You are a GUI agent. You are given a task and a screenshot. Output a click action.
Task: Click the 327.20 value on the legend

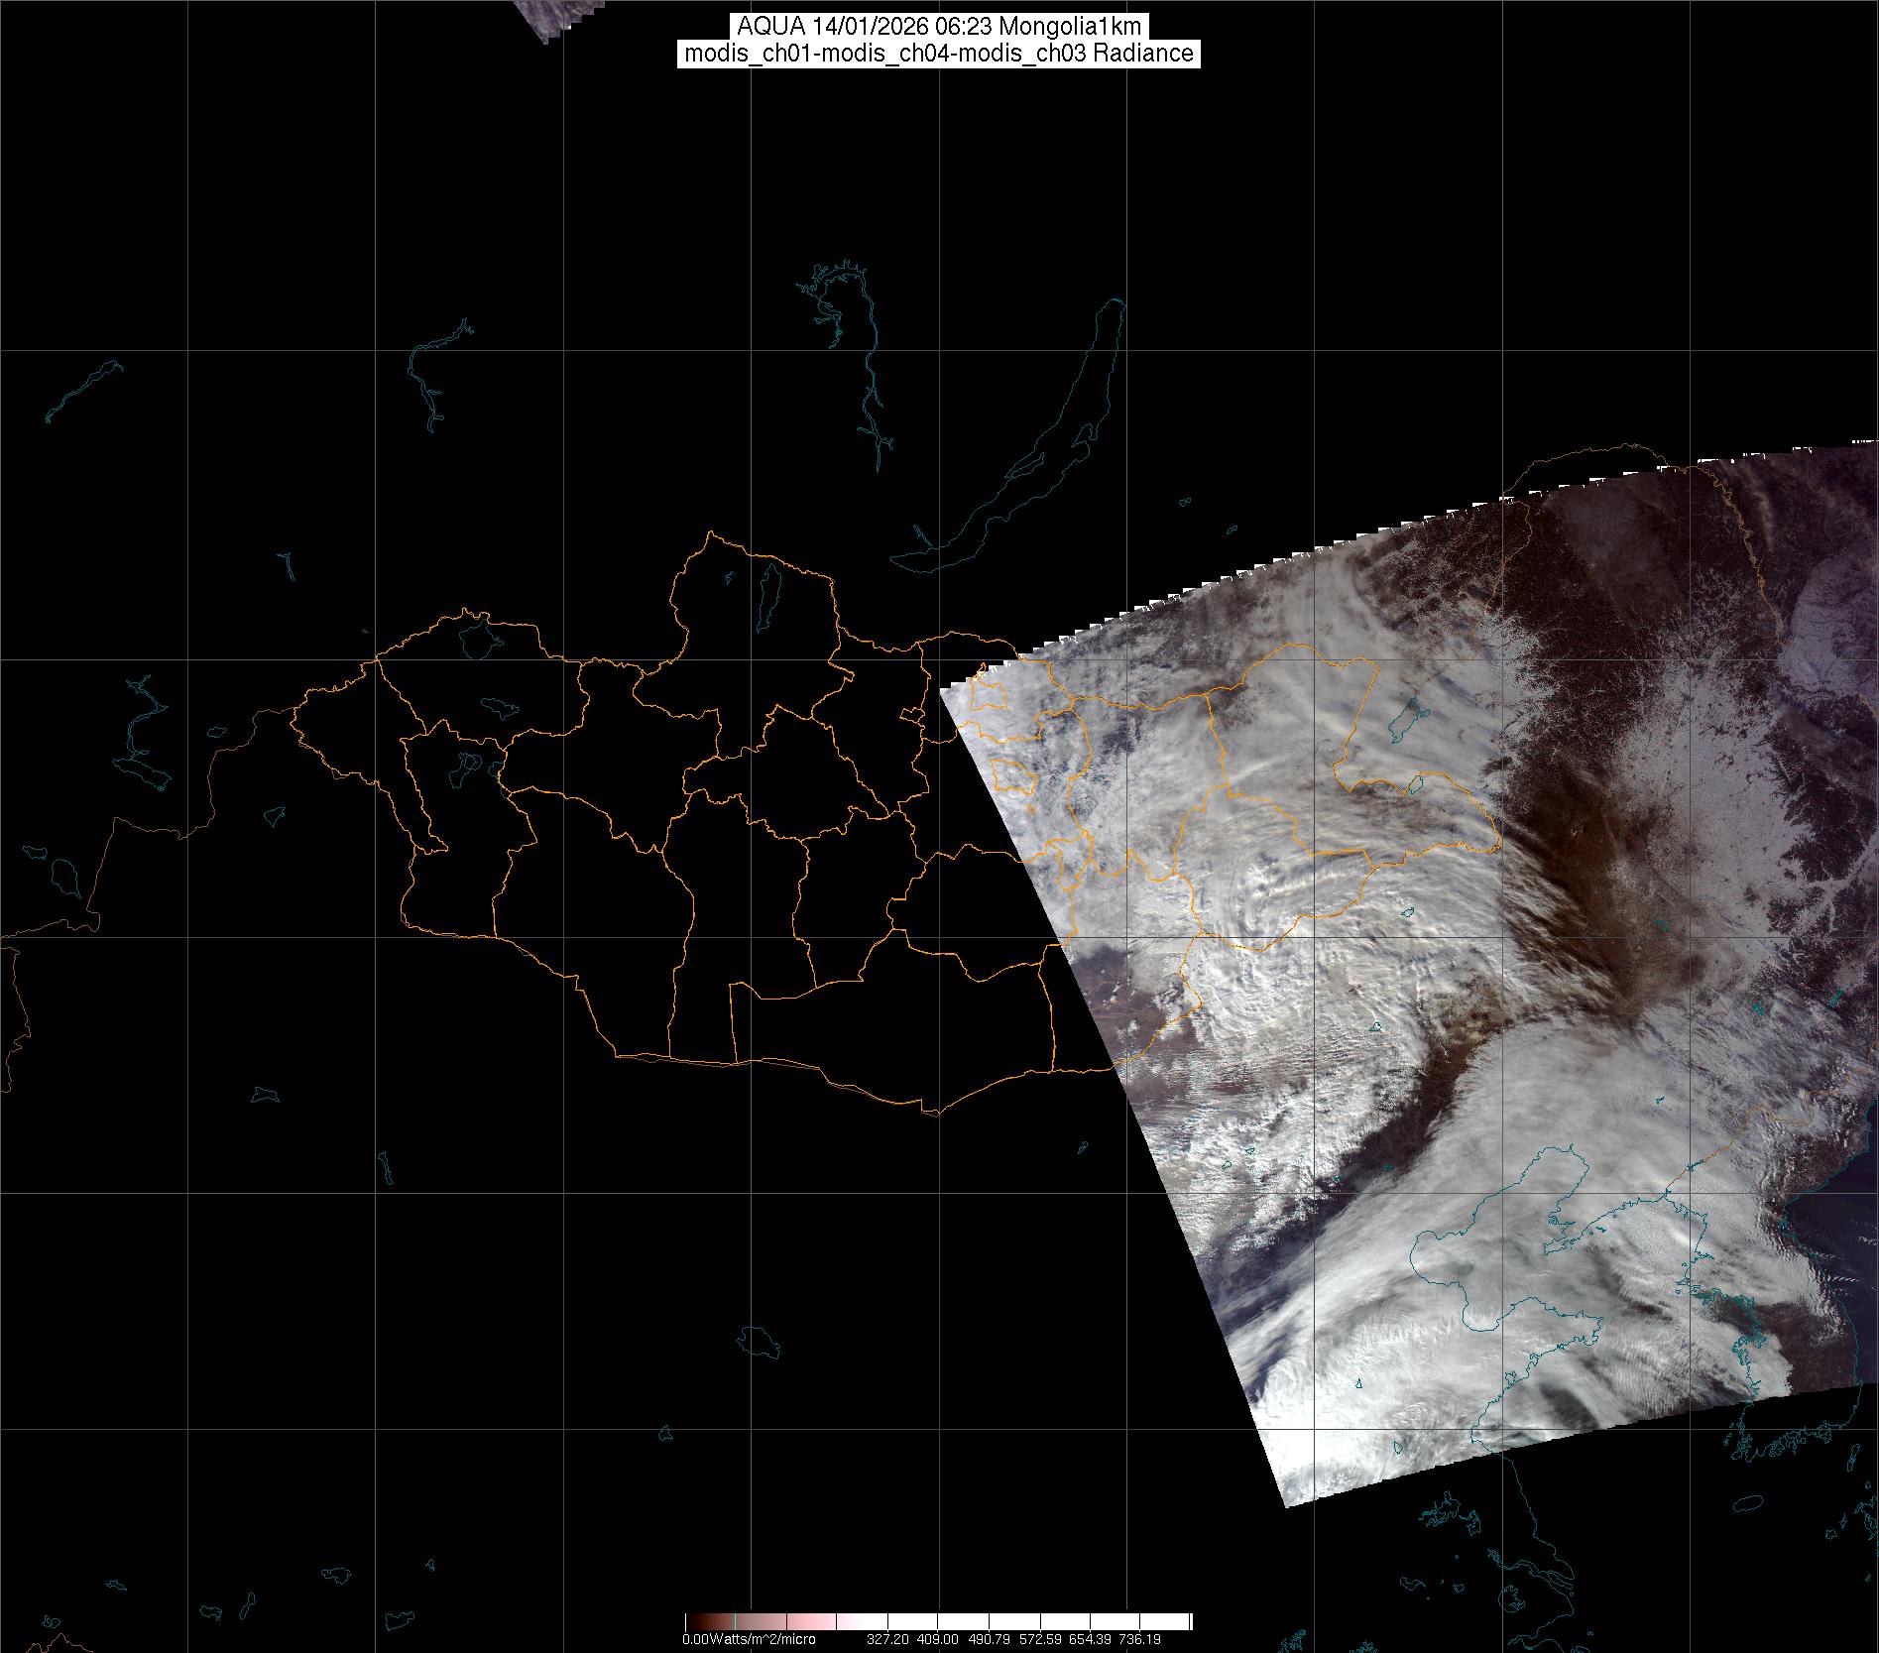click(887, 1639)
